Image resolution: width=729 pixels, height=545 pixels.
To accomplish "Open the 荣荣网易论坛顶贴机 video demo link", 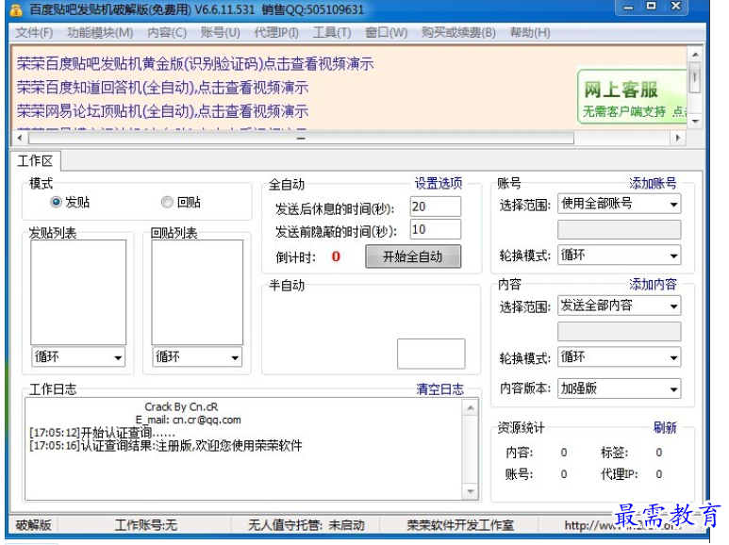I will click(163, 110).
